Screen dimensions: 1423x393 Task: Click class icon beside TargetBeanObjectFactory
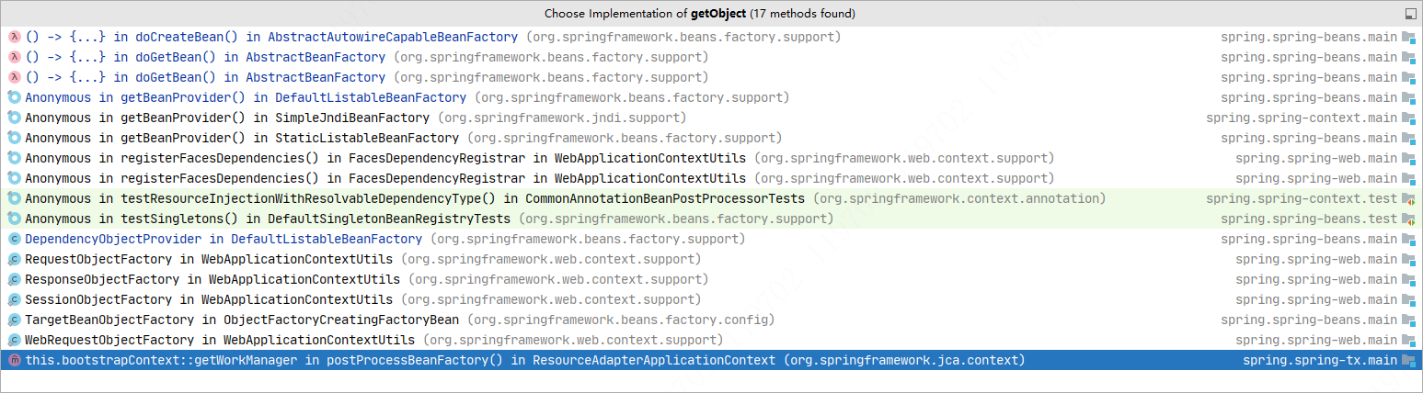click(14, 320)
